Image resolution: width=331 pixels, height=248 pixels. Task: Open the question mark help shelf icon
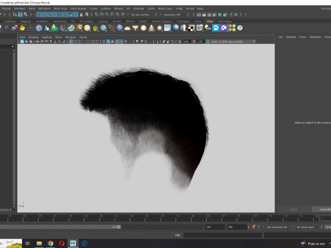(x=240, y=28)
